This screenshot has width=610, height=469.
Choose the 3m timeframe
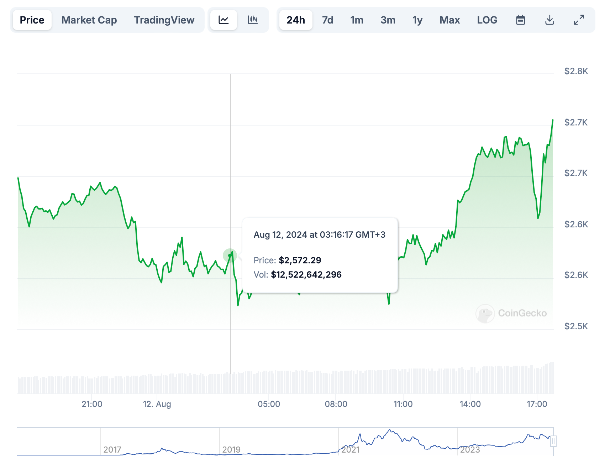pyautogui.click(x=388, y=20)
